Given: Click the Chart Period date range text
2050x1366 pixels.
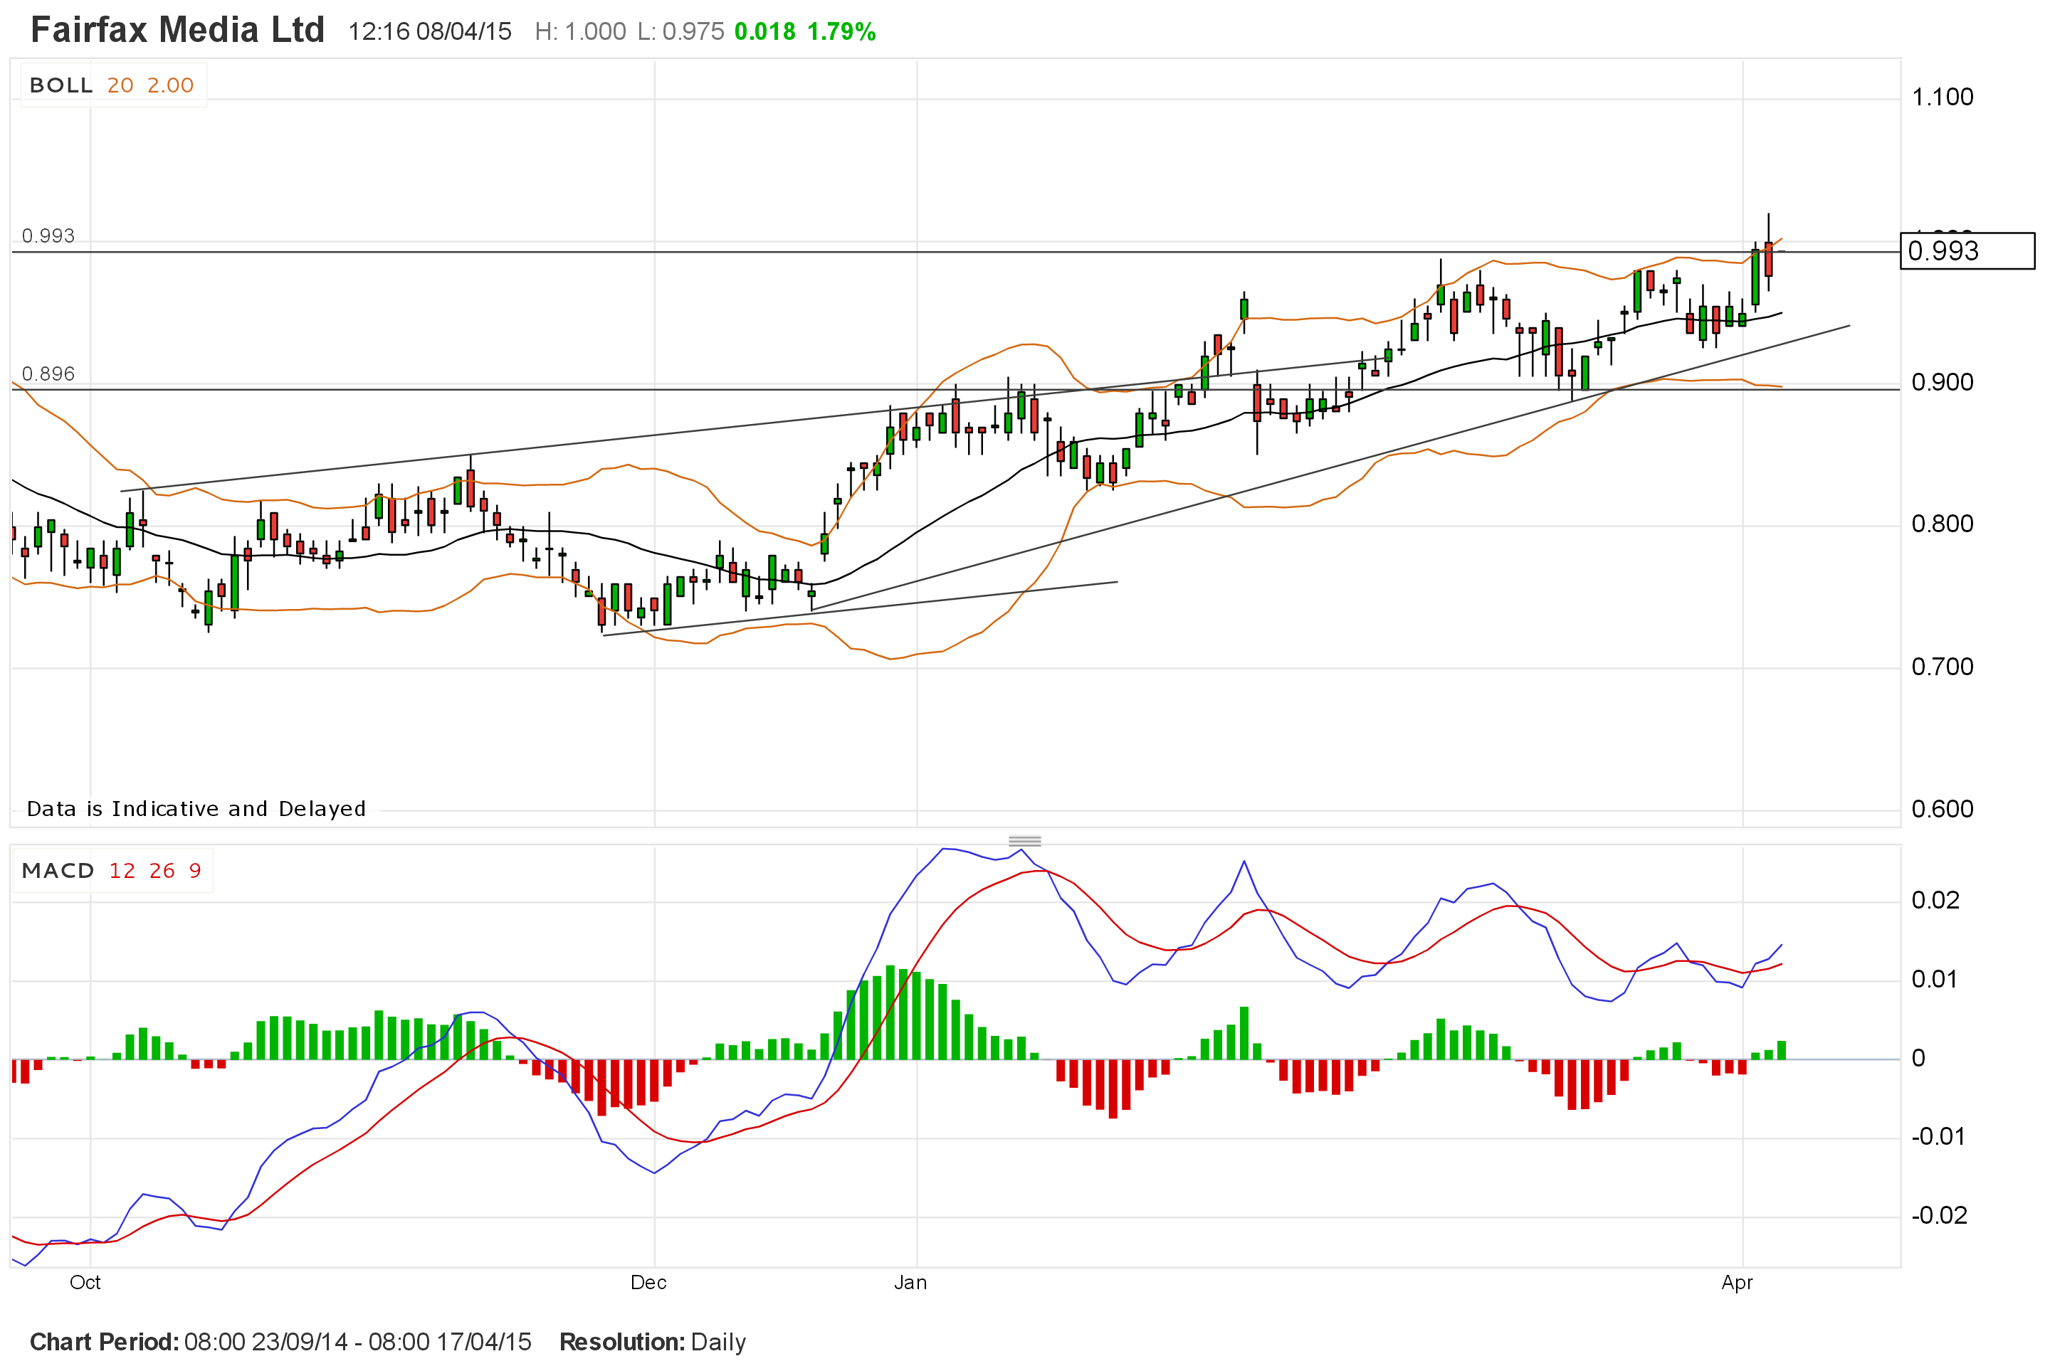Looking at the screenshot, I should pos(280,1342).
